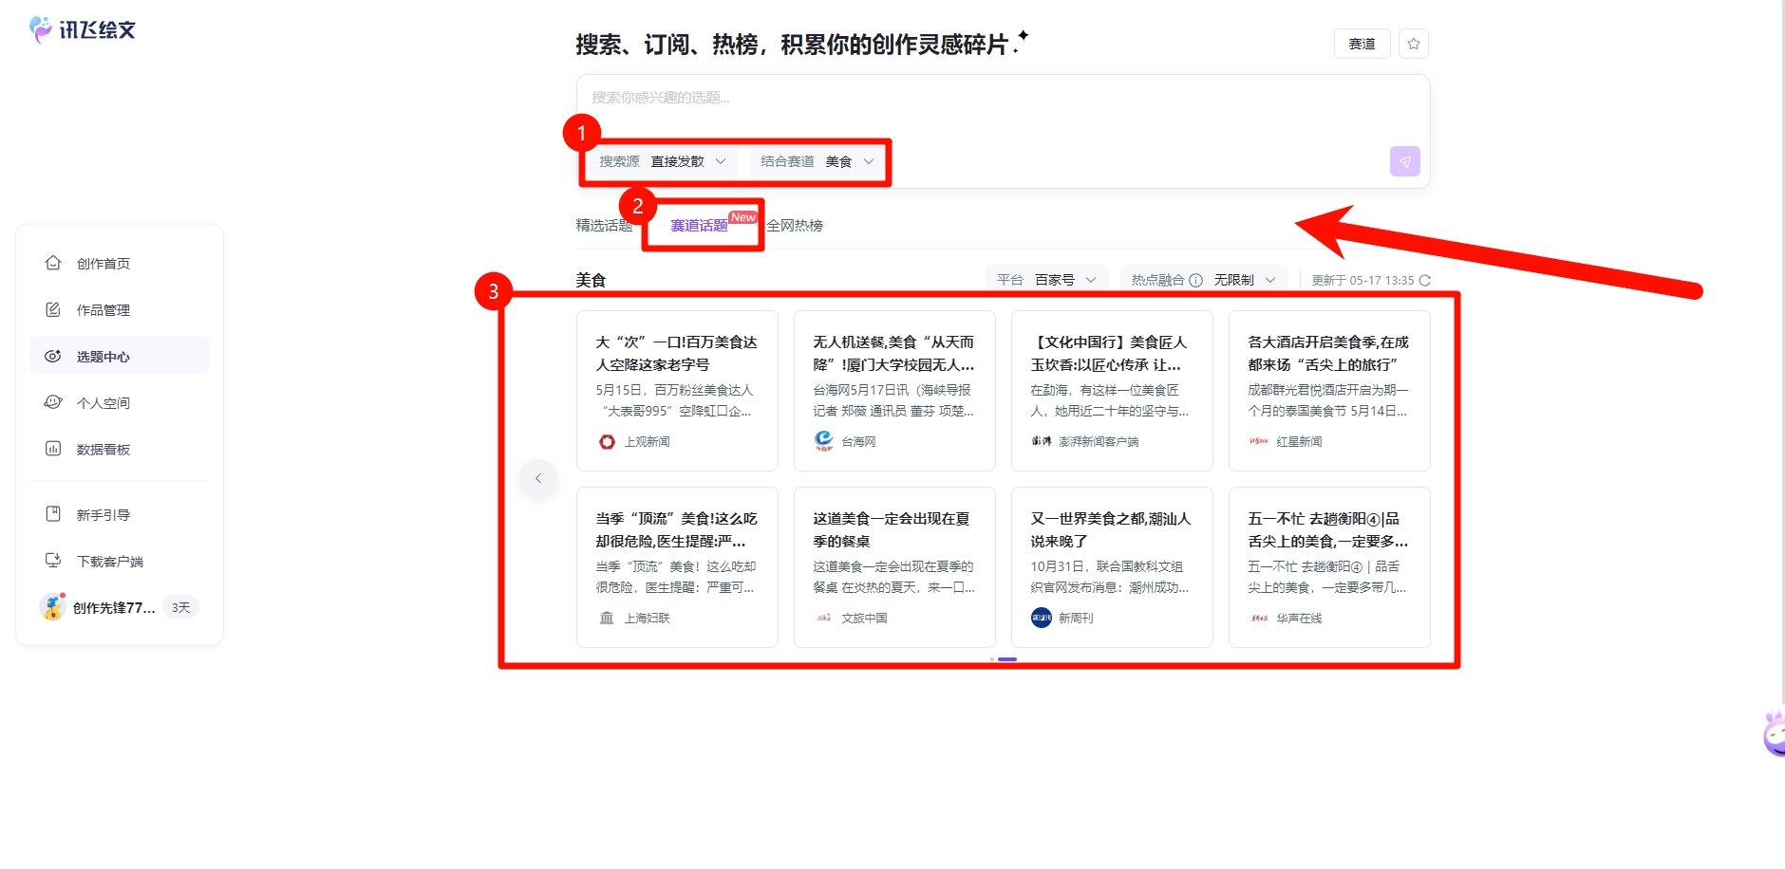Click the purple send search button
This screenshot has height=869, width=1785.
[x=1405, y=161]
